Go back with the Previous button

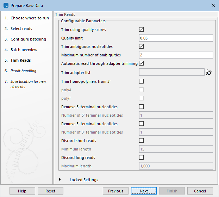click(115, 191)
